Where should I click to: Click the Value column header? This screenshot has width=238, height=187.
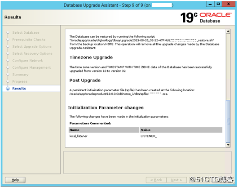[x=181, y=130]
